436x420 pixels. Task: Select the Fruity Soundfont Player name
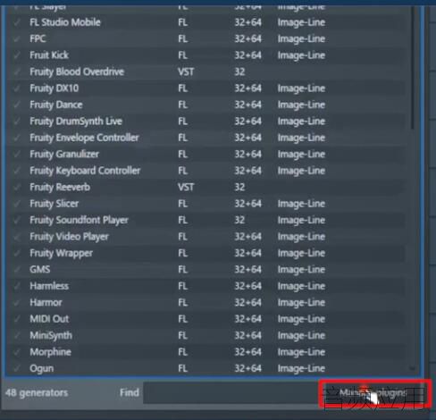(79, 220)
